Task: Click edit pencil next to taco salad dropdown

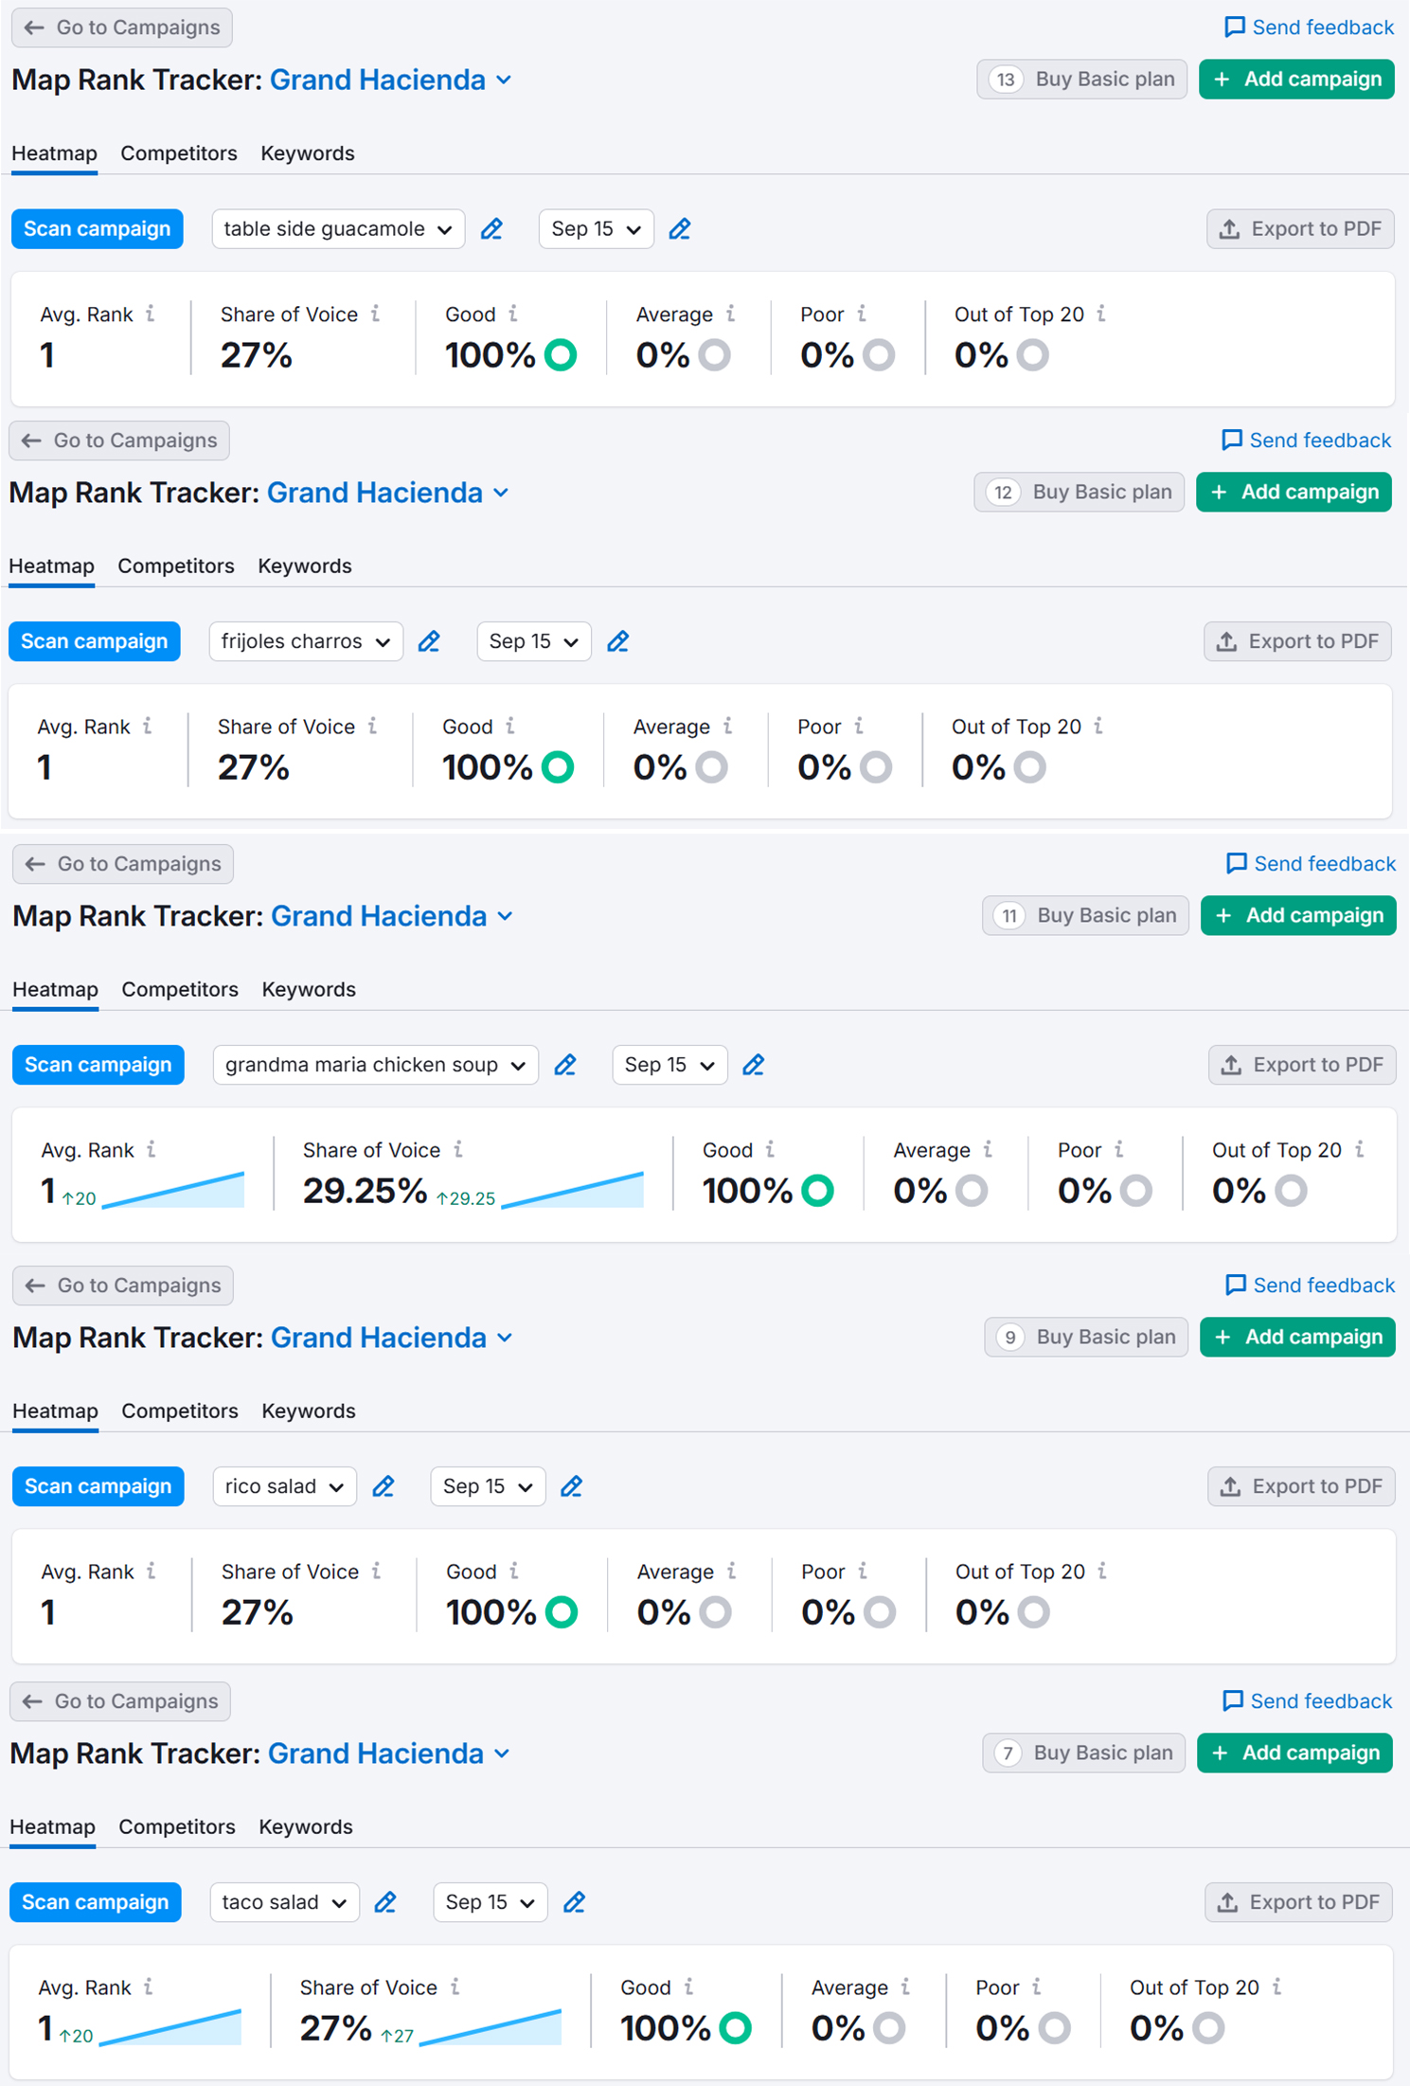Action: coord(385,1902)
